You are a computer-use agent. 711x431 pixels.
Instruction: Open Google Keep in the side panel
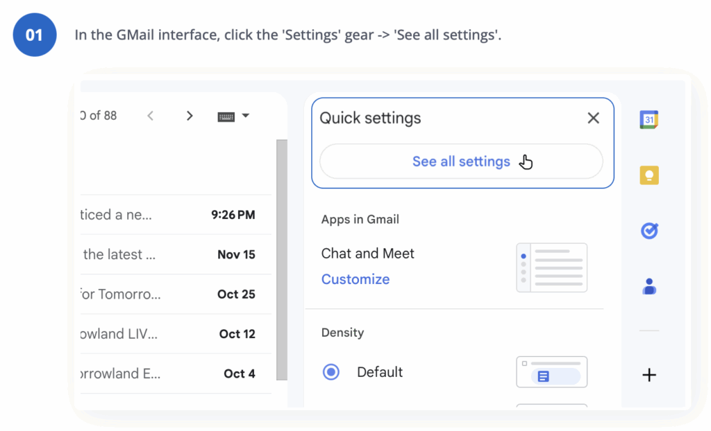click(649, 175)
